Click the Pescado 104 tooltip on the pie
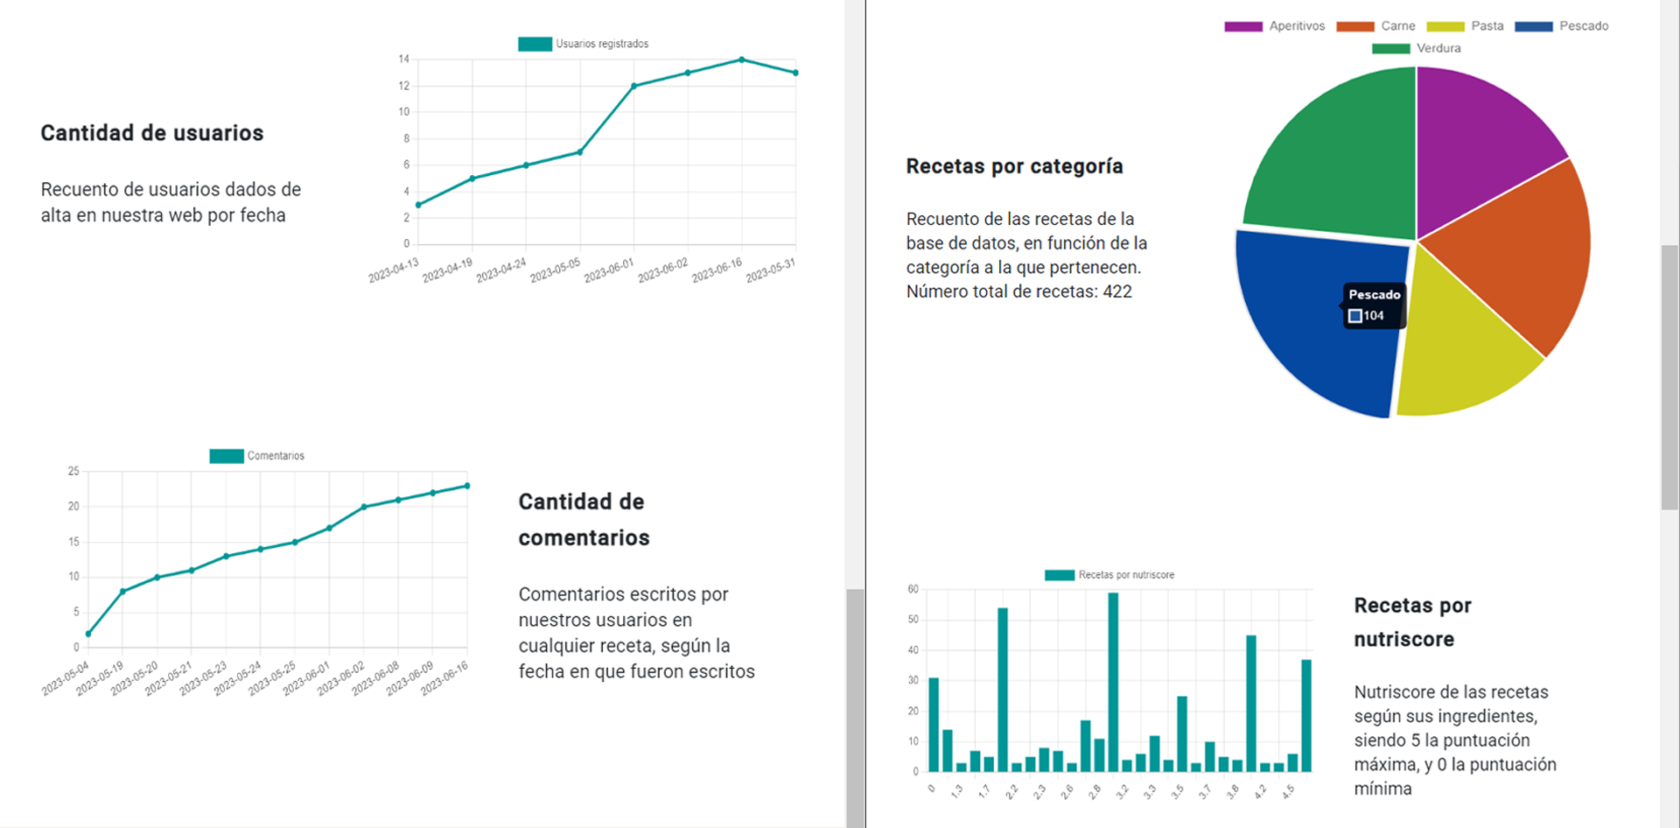This screenshot has height=828, width=1680. [1374, 305]
